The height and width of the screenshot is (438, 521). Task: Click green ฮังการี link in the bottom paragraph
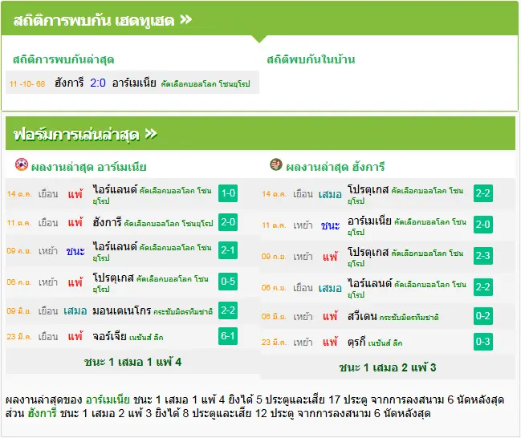(x=43, y=413)
